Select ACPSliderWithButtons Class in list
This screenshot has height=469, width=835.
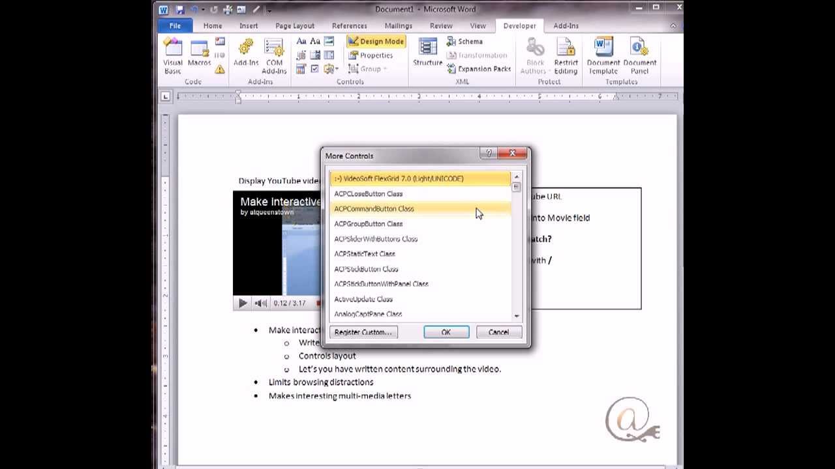point(420,238)
